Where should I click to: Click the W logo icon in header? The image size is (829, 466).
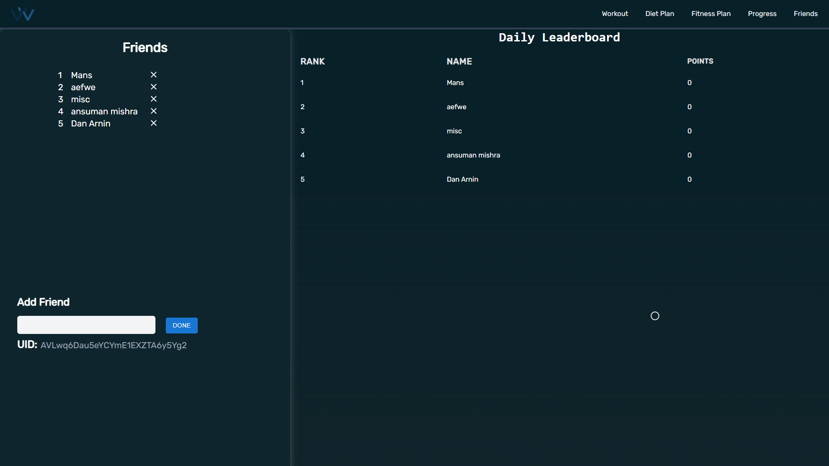(x=22, y=14)
